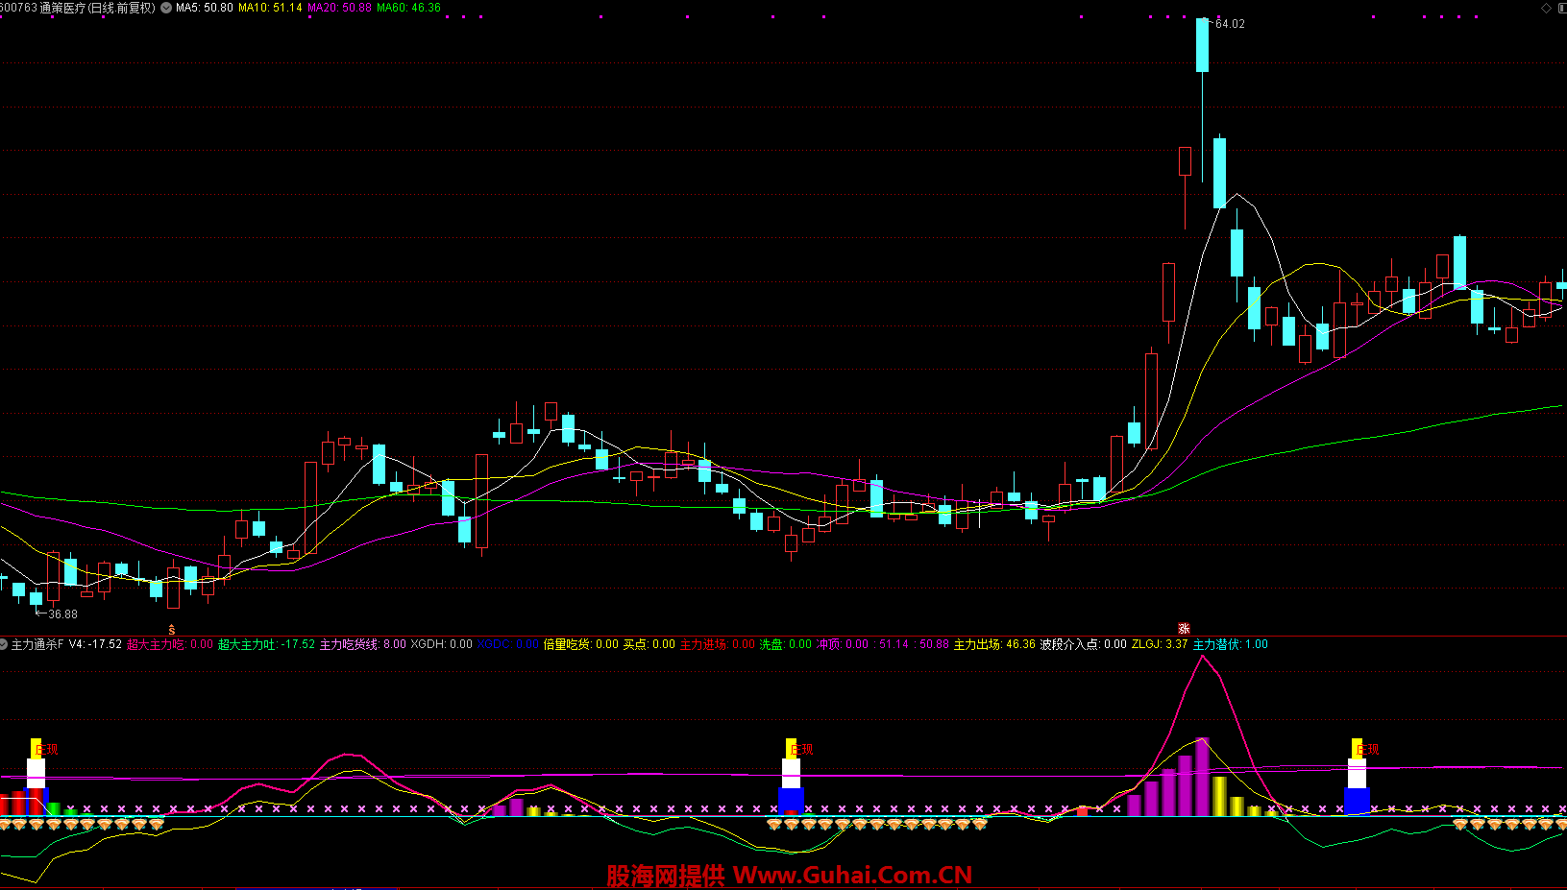This screenshot has width=1567, height=890.
Task: Click the 冲顶: 0.00 label
Action: point(843,644)
